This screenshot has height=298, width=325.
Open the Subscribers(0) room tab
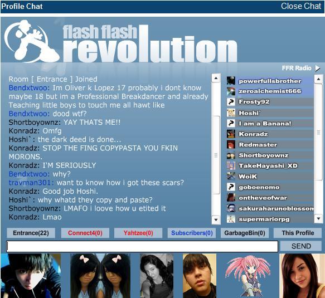(x=192, y=233)
